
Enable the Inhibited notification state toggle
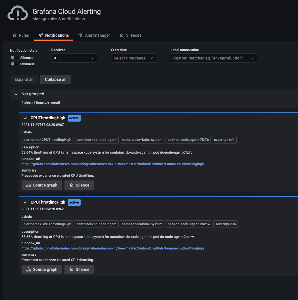(x=15, y=64)
